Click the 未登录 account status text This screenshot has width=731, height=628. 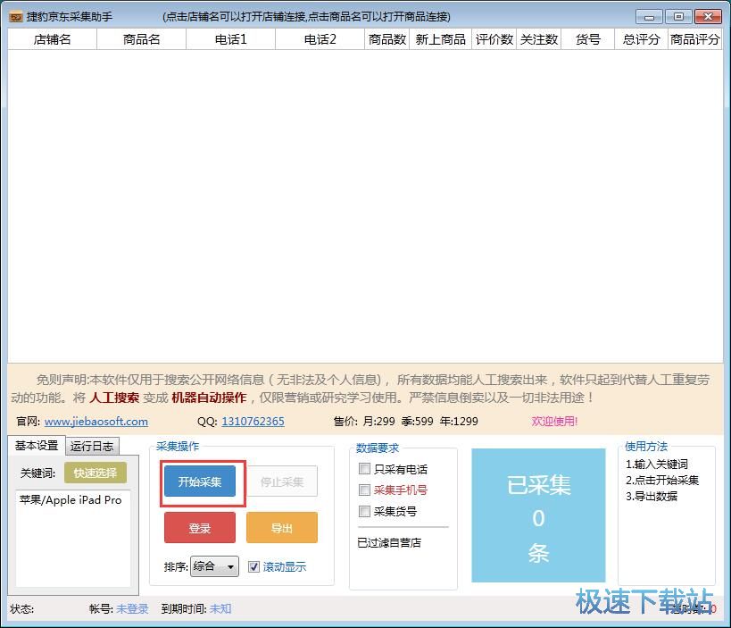point(132,608)
